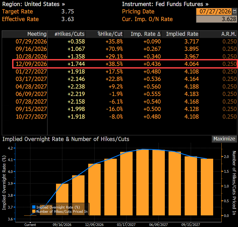Click the Current label on chart axis
This screenshot has width=238, height=227.
click(30, 225)
